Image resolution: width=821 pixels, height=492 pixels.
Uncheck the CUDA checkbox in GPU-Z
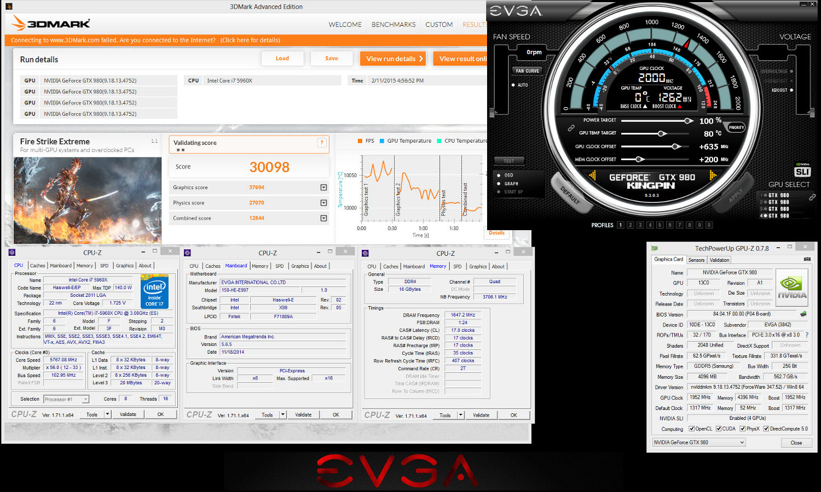[719, 429]
